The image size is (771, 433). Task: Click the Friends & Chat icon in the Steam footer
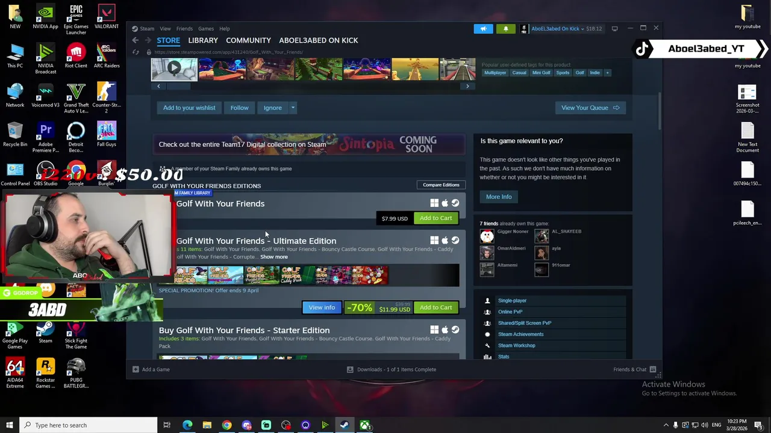click(x=652, y=369)
